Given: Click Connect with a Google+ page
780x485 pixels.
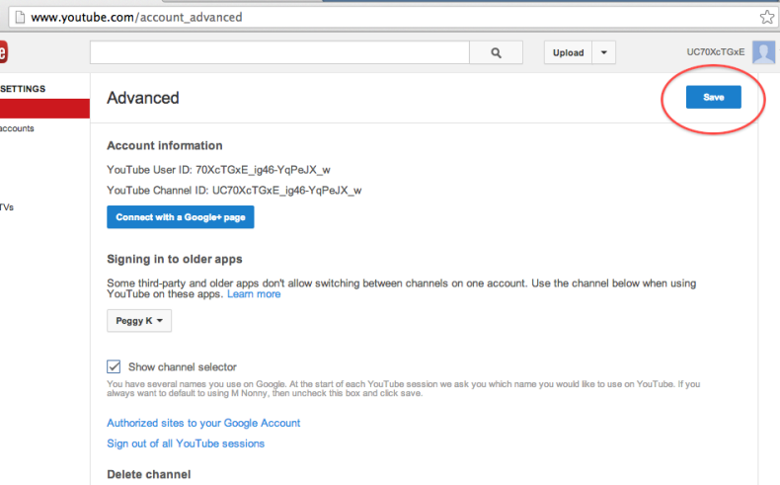Looking at the screenshot, I should 181,217.
